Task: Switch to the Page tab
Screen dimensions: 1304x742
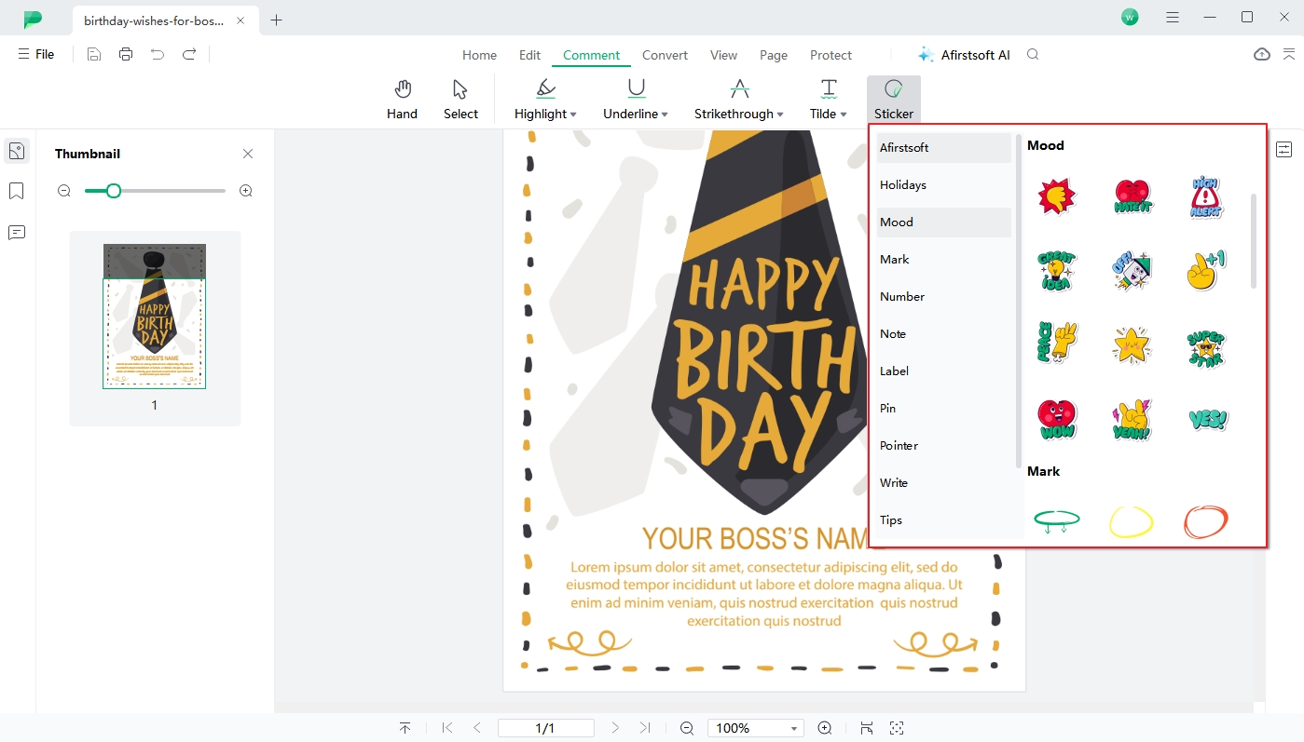Action: tap(774, 55)
